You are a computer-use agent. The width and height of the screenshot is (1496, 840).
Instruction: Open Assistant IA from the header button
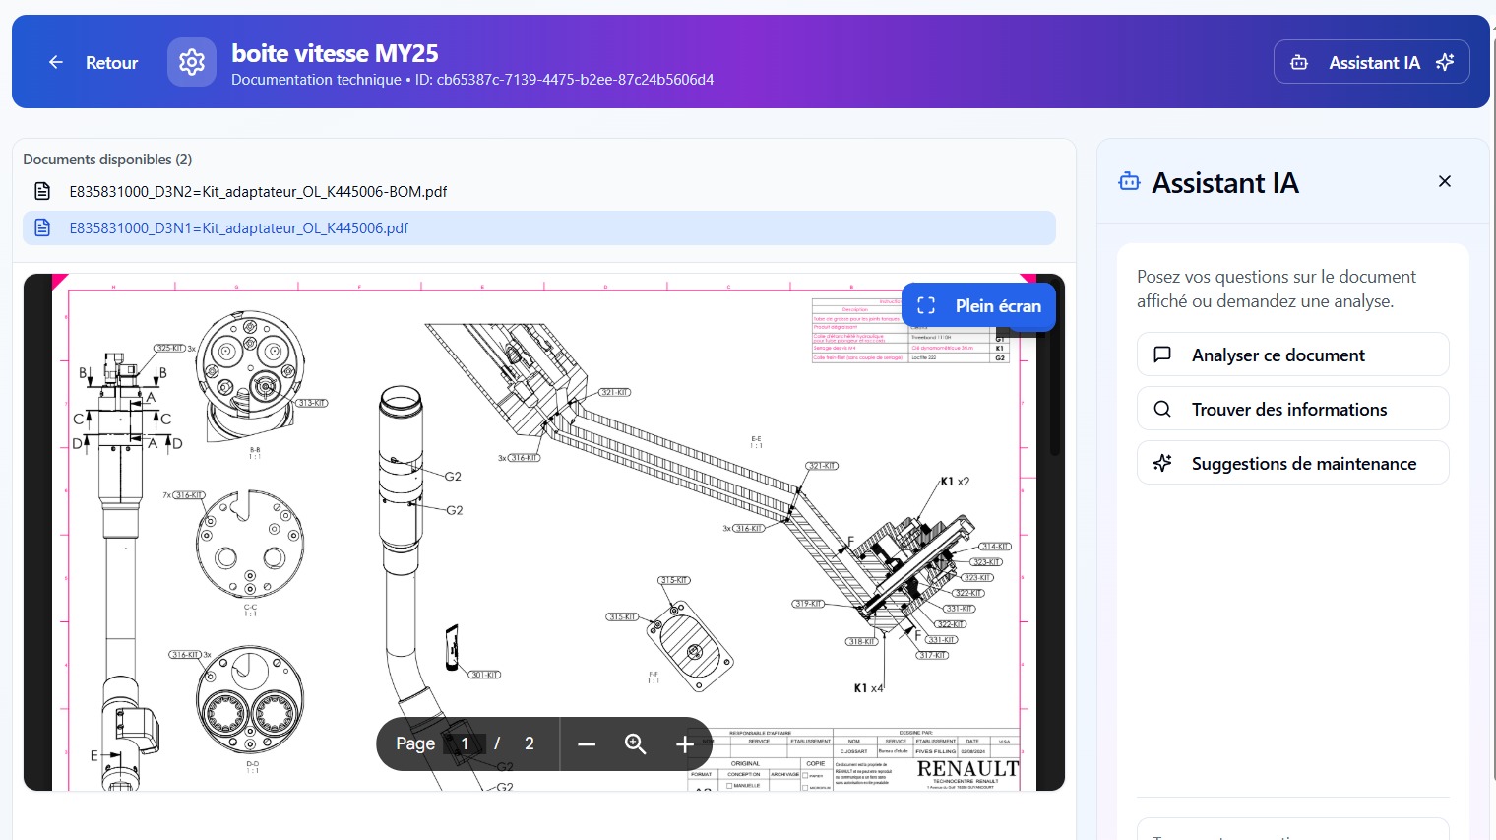1372,62
